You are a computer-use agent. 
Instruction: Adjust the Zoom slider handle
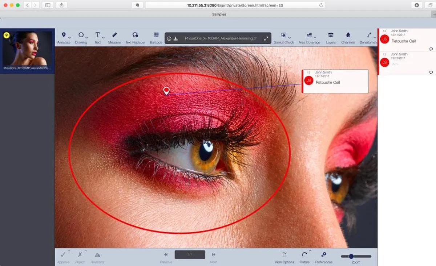pyautogui.click(x=351, y=256)
